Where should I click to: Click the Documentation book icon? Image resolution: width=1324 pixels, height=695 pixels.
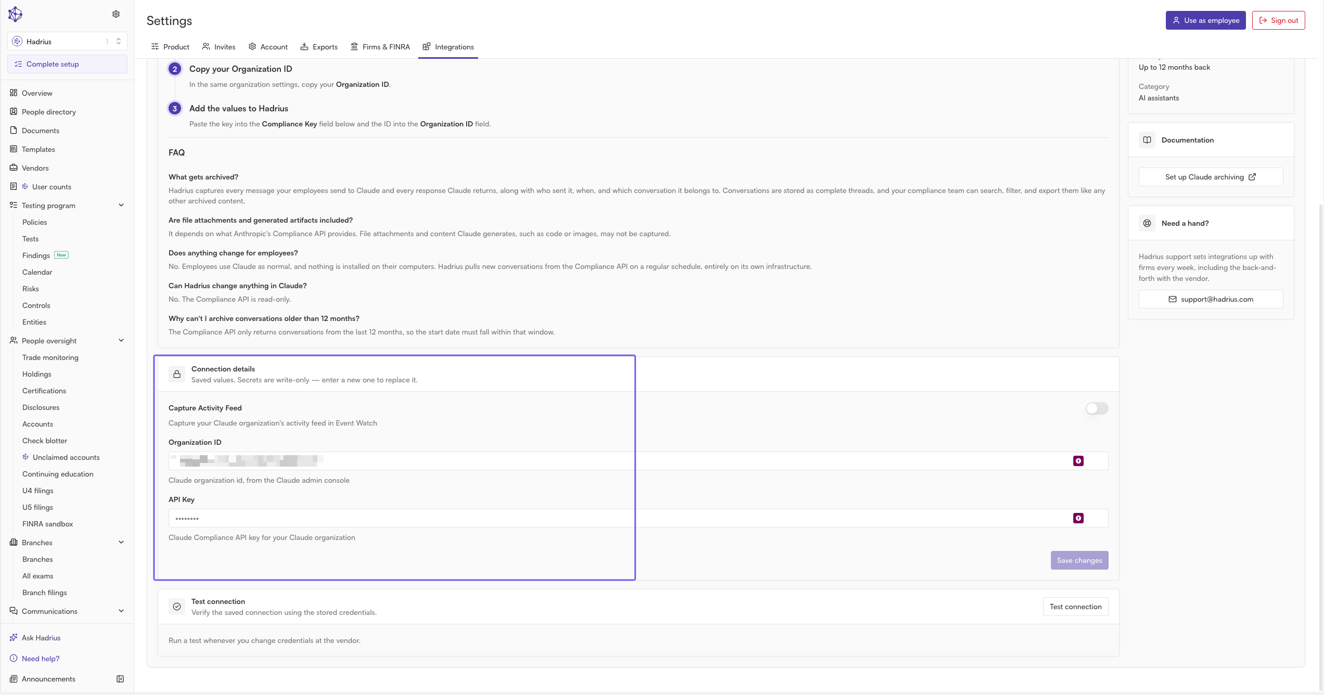(1147, 140)
